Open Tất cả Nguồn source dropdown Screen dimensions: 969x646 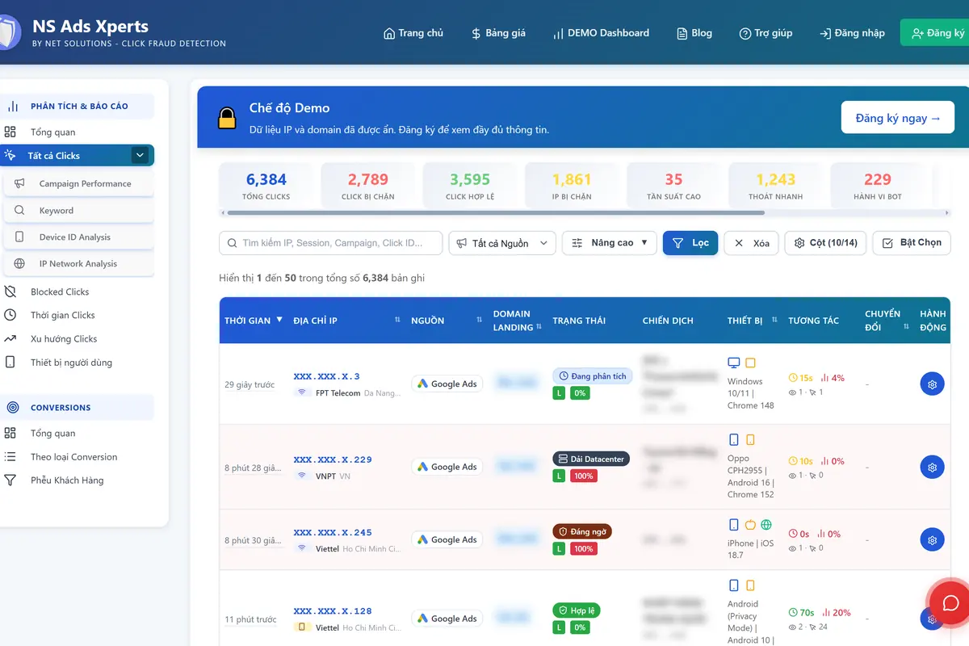502,243
